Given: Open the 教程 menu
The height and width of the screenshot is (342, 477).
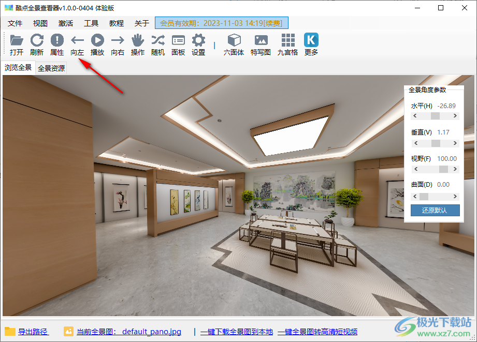Looking at the screenshot, I should click(x=117, y=23).
